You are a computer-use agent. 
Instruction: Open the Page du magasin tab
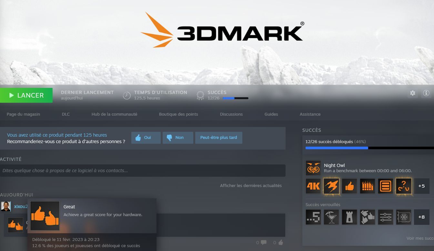coord(23,114)
